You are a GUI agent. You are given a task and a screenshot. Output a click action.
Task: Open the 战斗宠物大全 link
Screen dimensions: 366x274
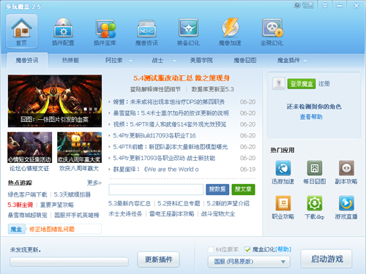[218, 214]
